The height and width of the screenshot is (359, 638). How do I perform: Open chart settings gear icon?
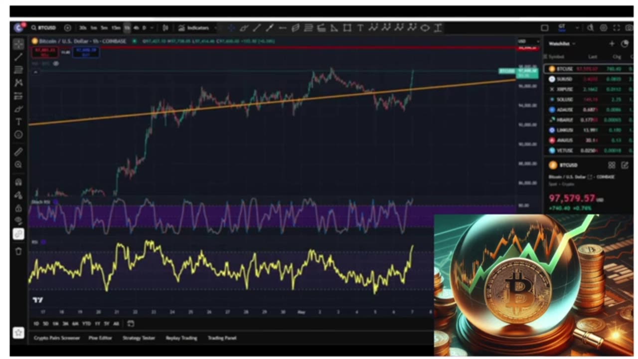click(604, 28)
